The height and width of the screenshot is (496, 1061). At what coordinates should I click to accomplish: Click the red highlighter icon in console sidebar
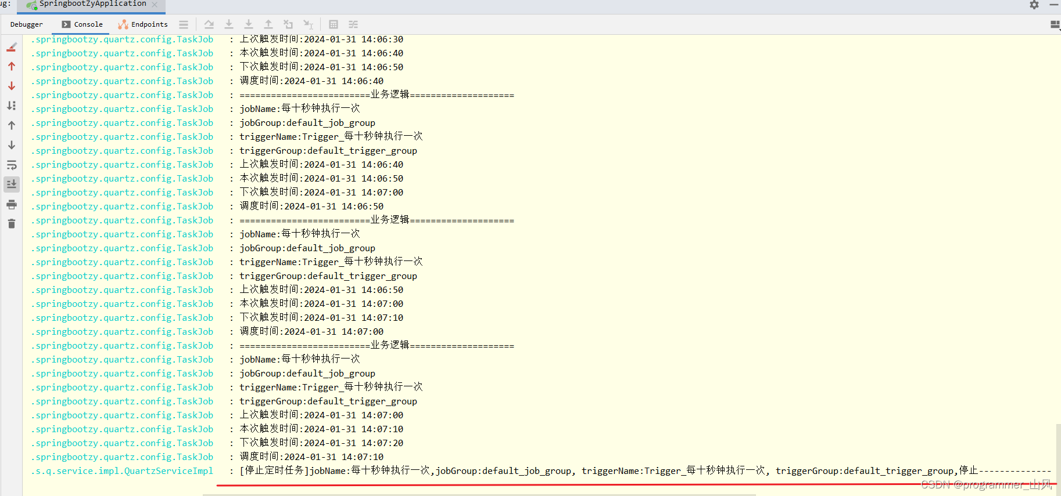point(12,47)
